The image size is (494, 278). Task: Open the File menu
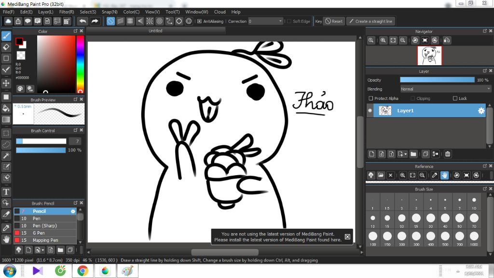[x=9, y=12]
